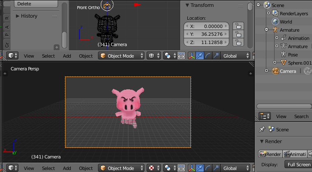Open editor type menu in lower 3D view header
Image resolution: width=312 pixels, height=172 pixels.
12,168
